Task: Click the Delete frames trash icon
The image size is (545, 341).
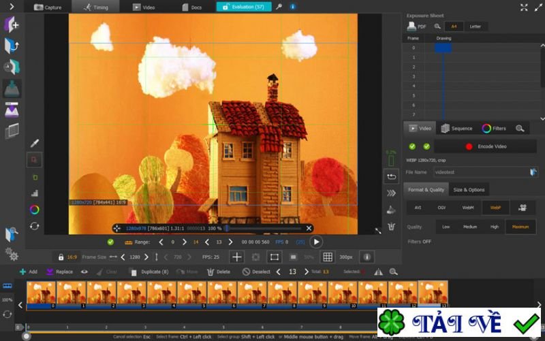Action: [210, 272]
